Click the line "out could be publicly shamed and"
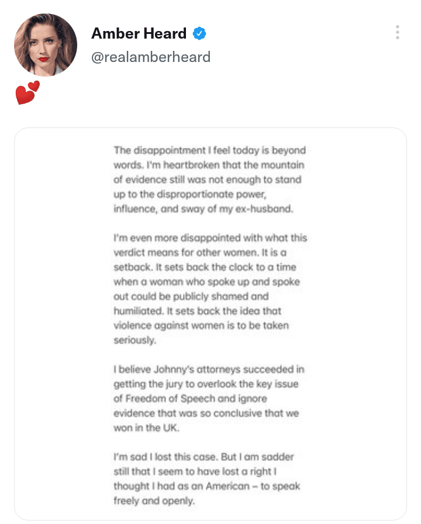Viewport: 421px width, 524px height. (191, 297)
